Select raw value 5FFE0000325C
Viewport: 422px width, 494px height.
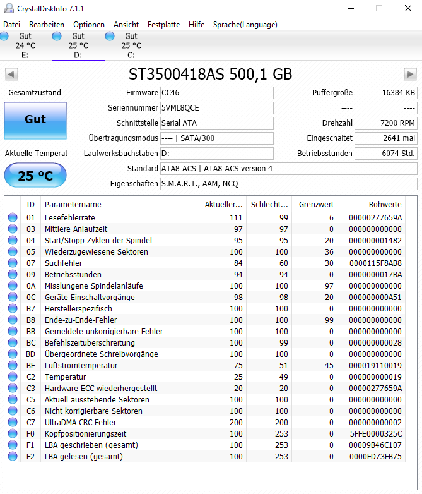point(376,434)
